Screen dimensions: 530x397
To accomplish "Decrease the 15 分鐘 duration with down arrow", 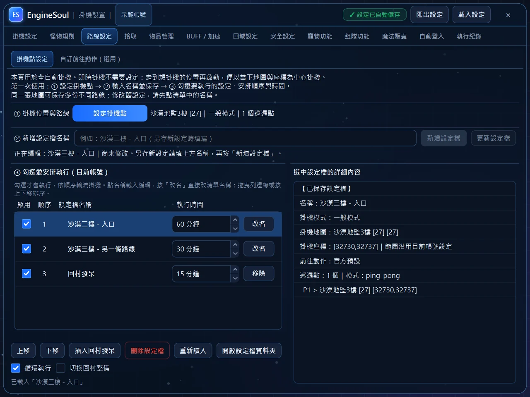I will click(235, 278).
